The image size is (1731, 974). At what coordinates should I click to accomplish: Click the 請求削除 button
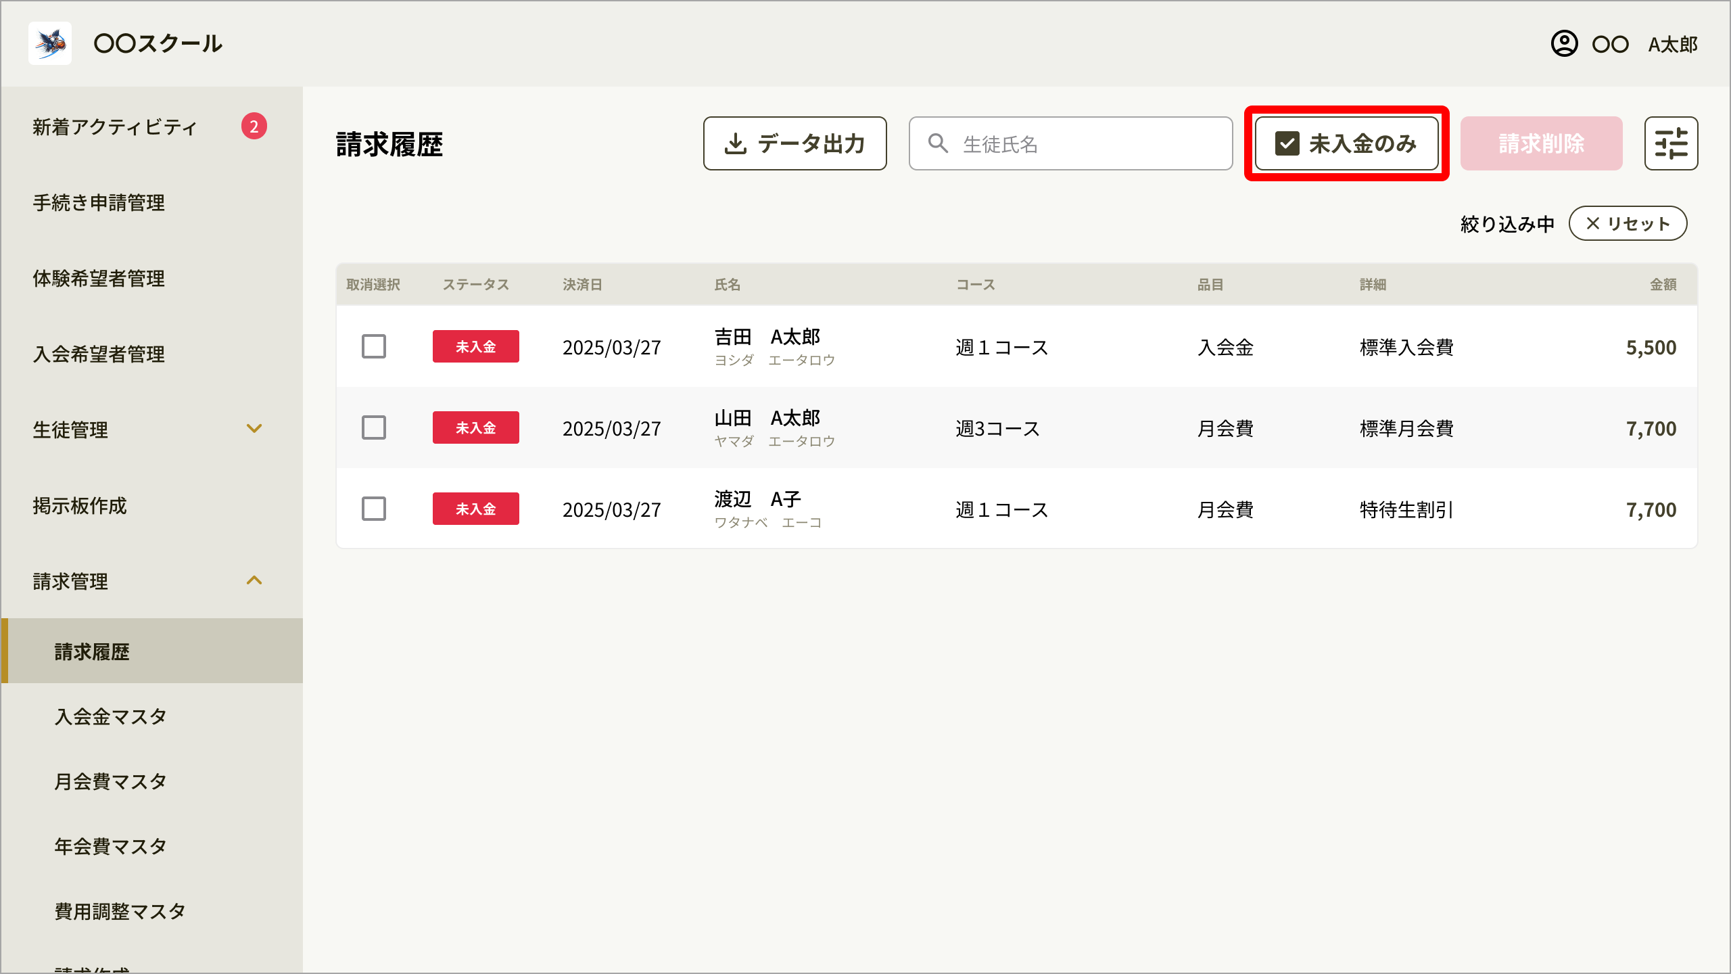(1541, 143)
